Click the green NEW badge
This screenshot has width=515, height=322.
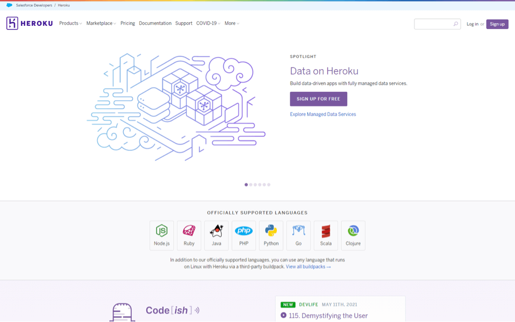pos(288,305)
